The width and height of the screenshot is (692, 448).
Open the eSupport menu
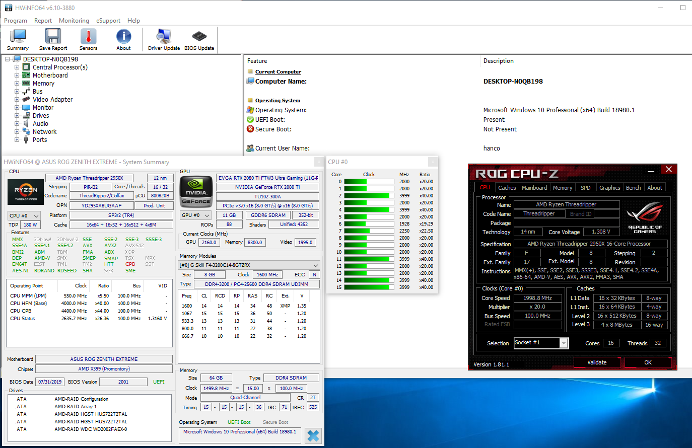tap(108, 21)
